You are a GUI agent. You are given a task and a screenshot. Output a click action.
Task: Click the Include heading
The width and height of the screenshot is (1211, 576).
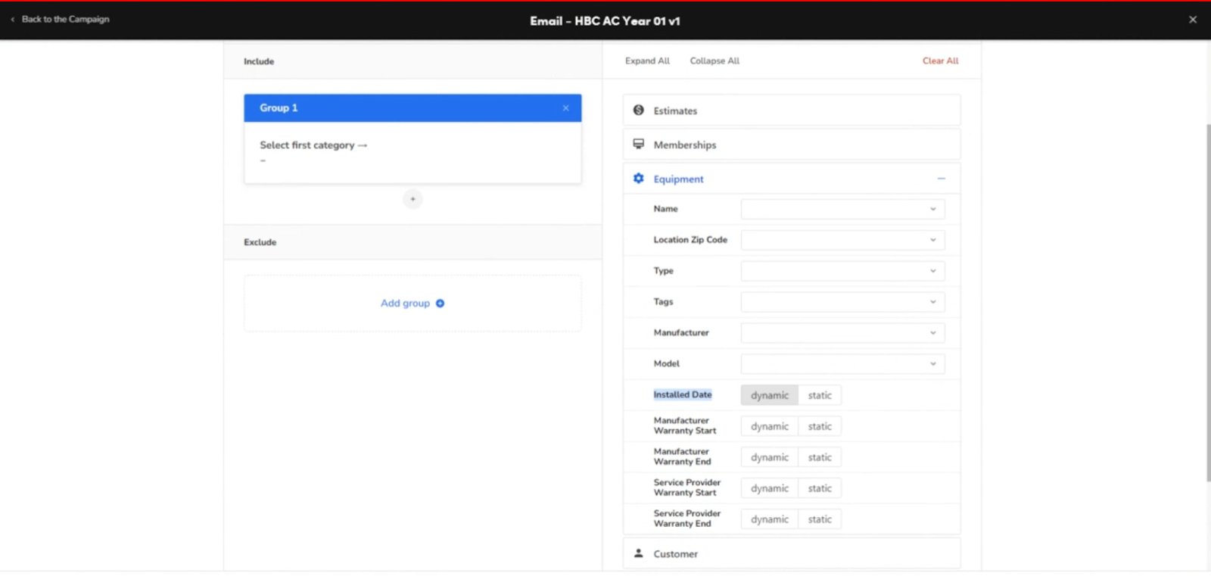coord(259,61)
